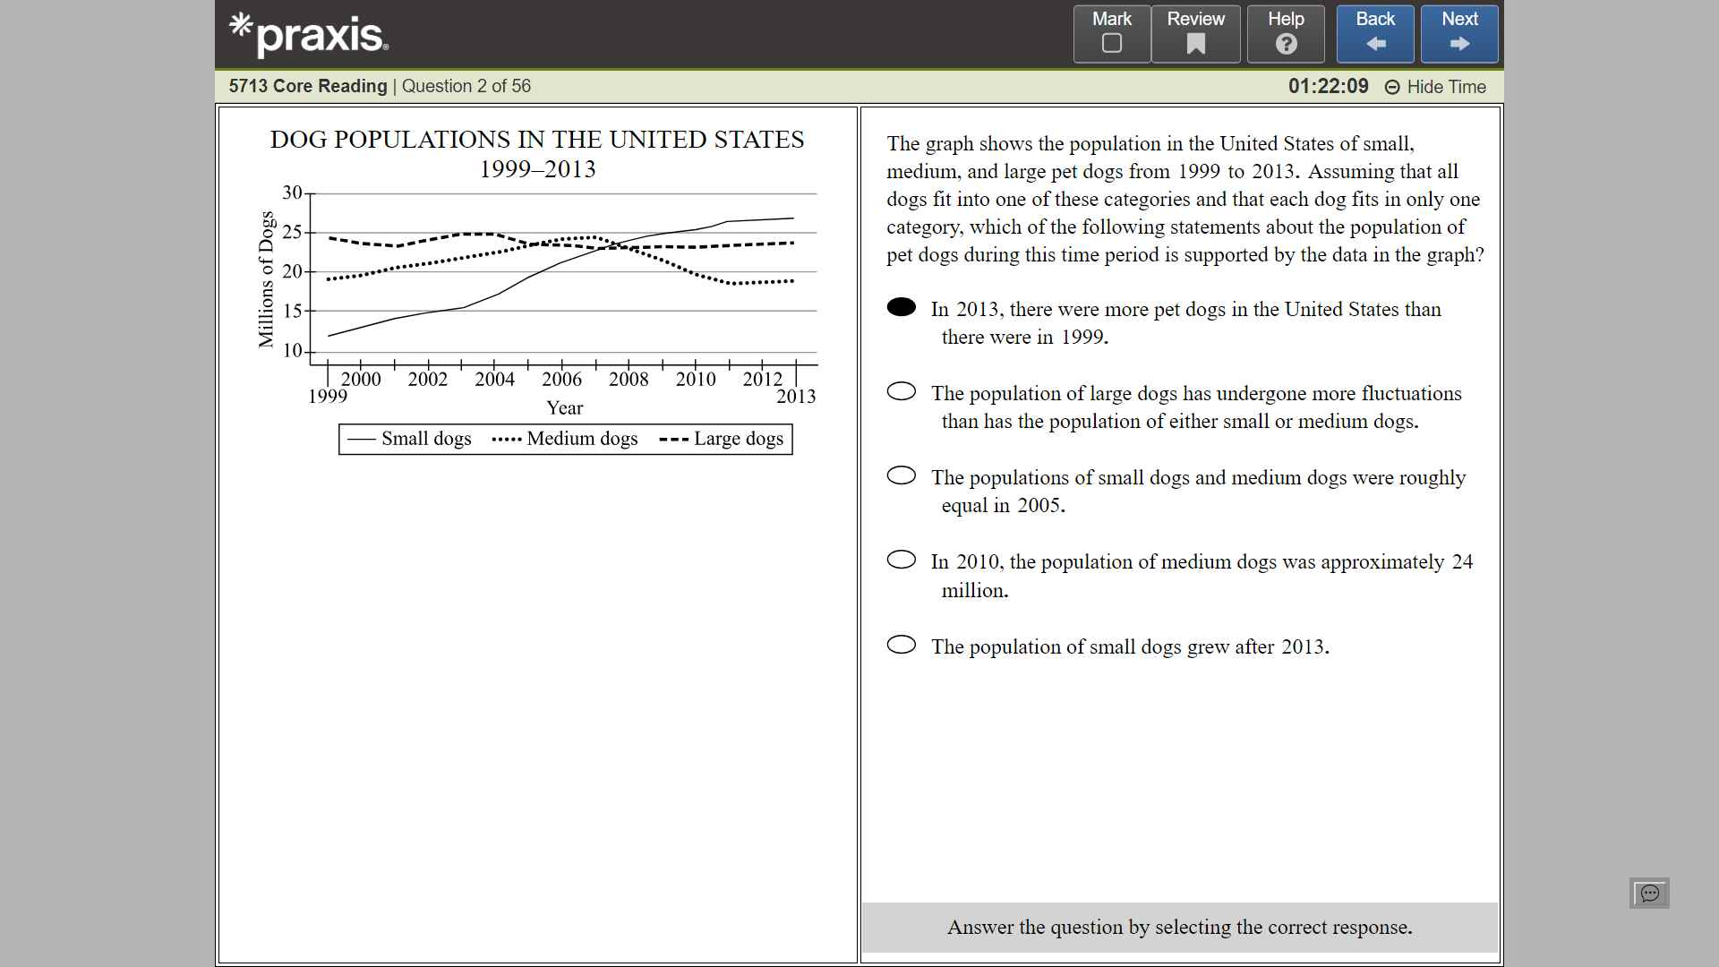
Task: Open Help question mark button
Action: 1286,34
